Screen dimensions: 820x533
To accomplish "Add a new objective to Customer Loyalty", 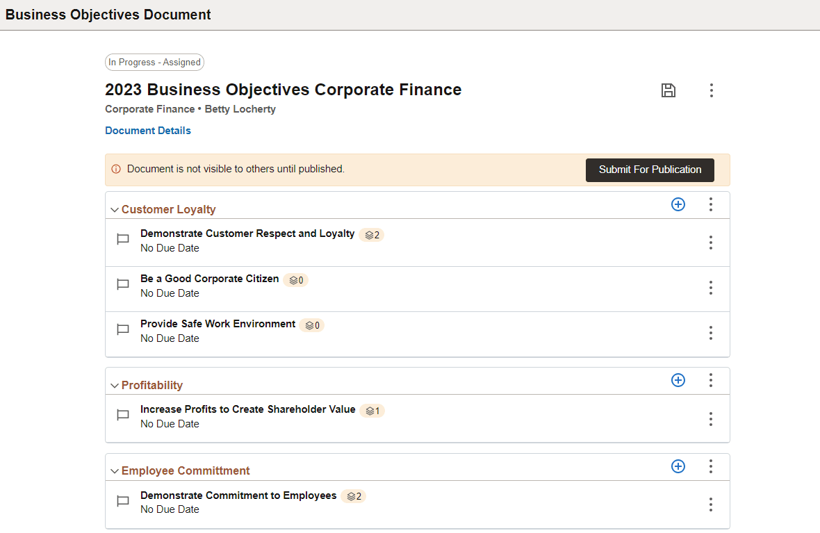I will pyautogui.click(x=678, y=204).
